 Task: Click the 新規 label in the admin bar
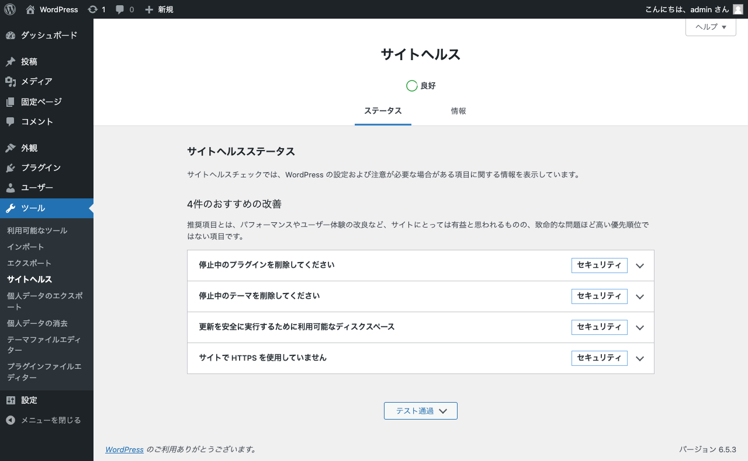pyautogui.click(x=166, y=9)
